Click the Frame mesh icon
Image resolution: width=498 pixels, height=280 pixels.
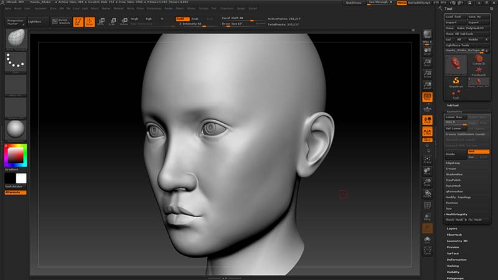427,159
